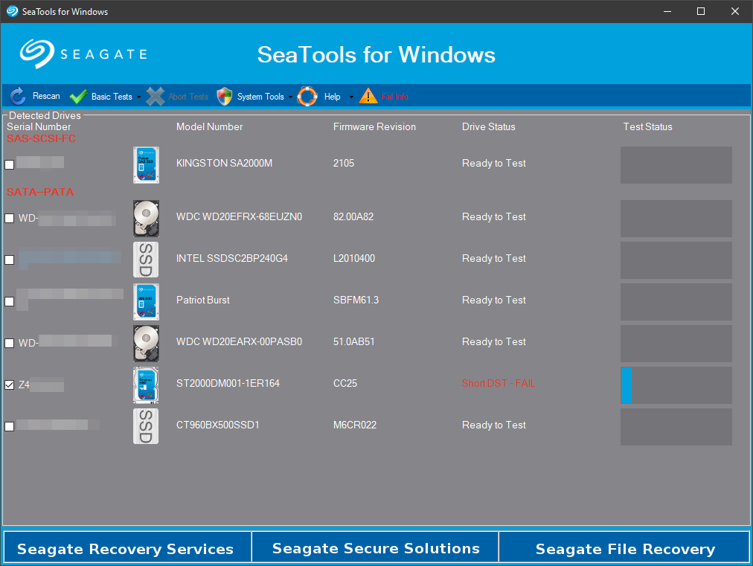Click the Fail Info warning triangle icon
Viewport: 753px width, 566px height.
pos(368,96)
